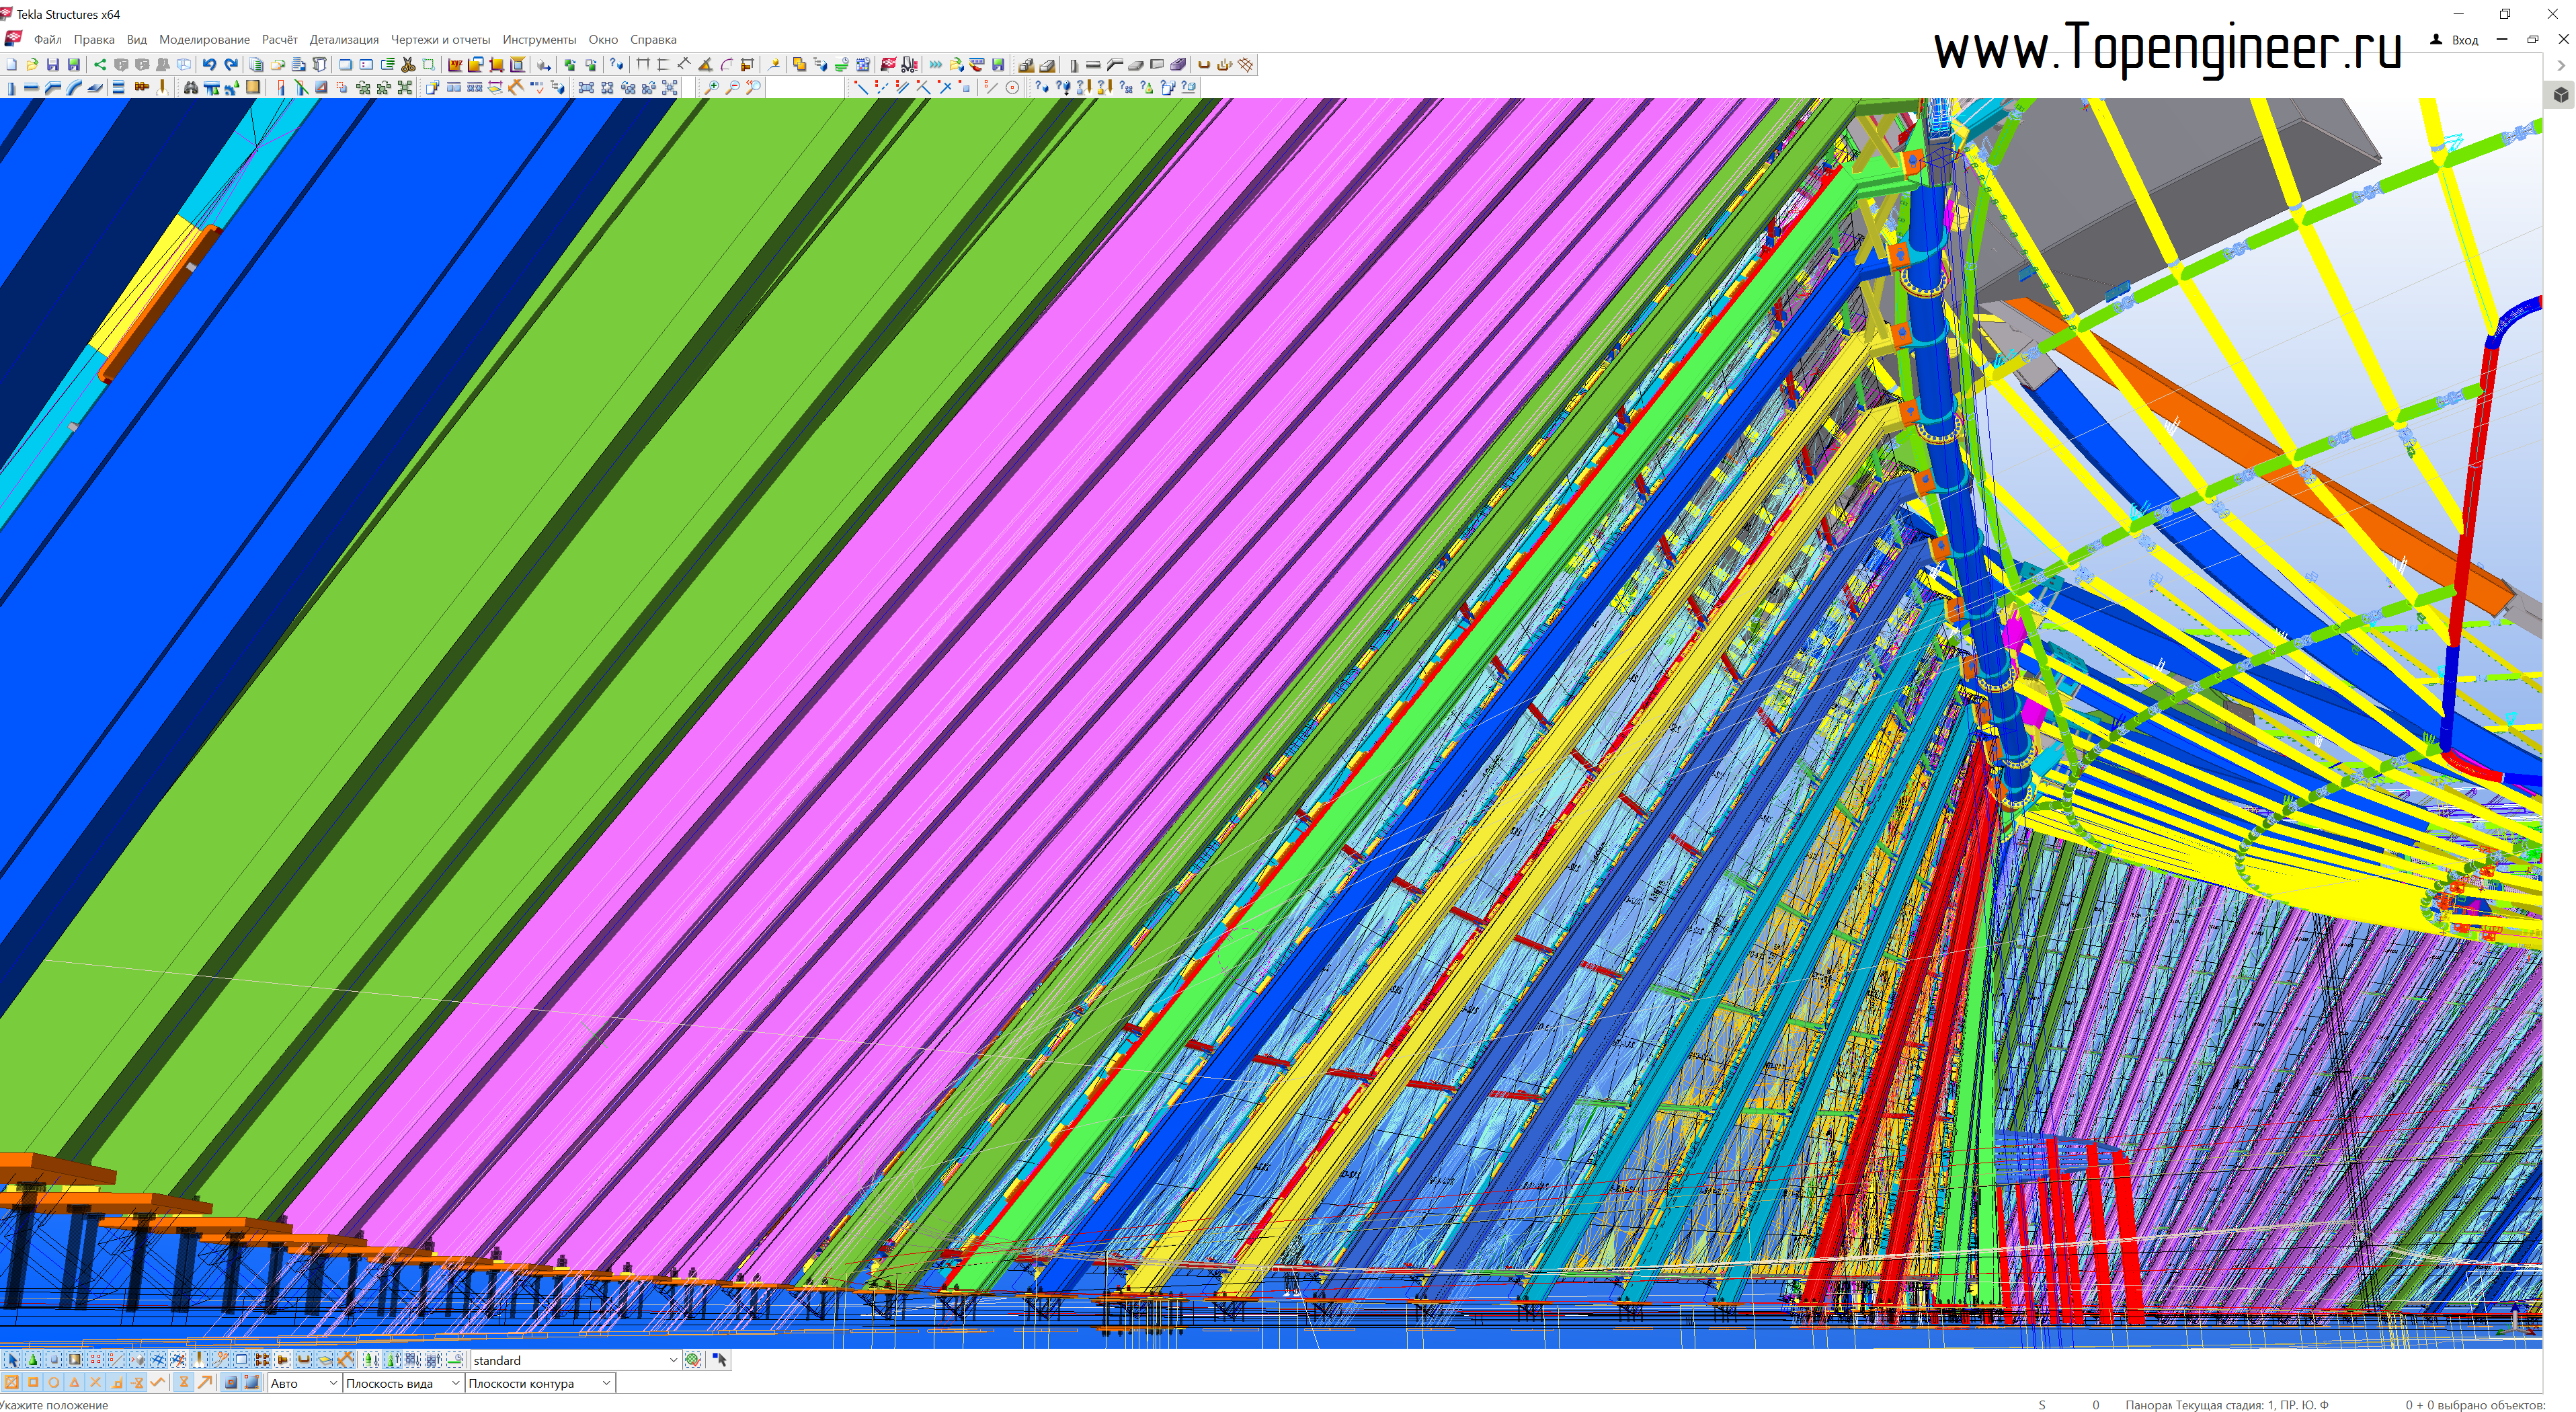Image resolution: width=2576 pixels, height=1412 pixels.
Task: Open the standard selection filter dropdown
Action: tap(673, 1360)
